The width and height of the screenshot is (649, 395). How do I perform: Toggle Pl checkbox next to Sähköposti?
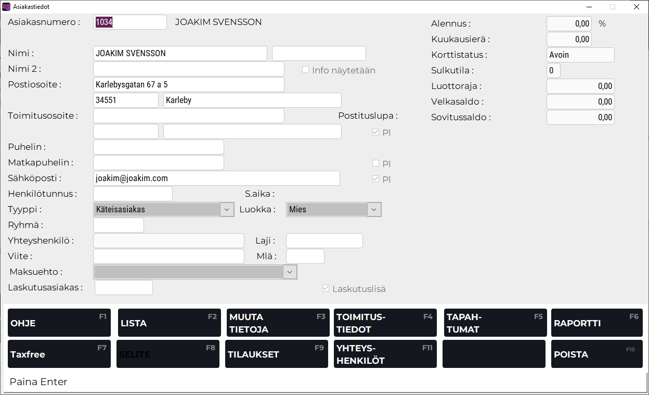tap(376, 179)
